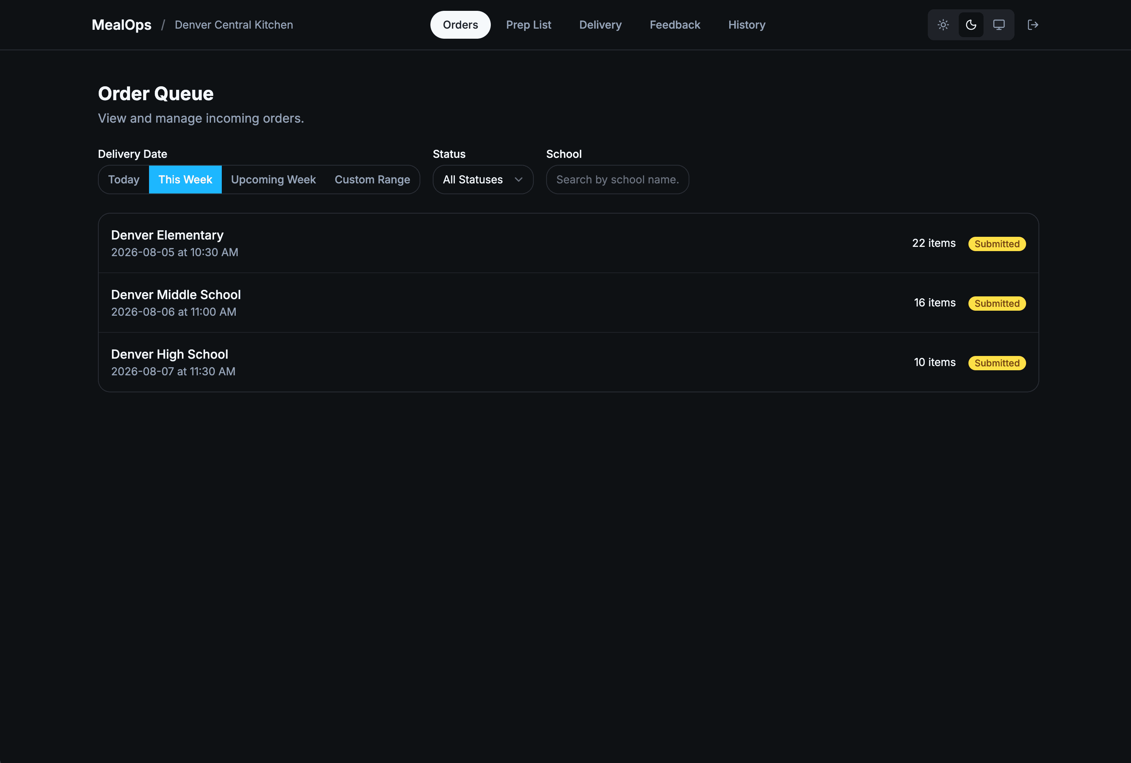The image size is (1131, 763).
Task: Switch to light theme sun icon
Action: tap(943, 25)
